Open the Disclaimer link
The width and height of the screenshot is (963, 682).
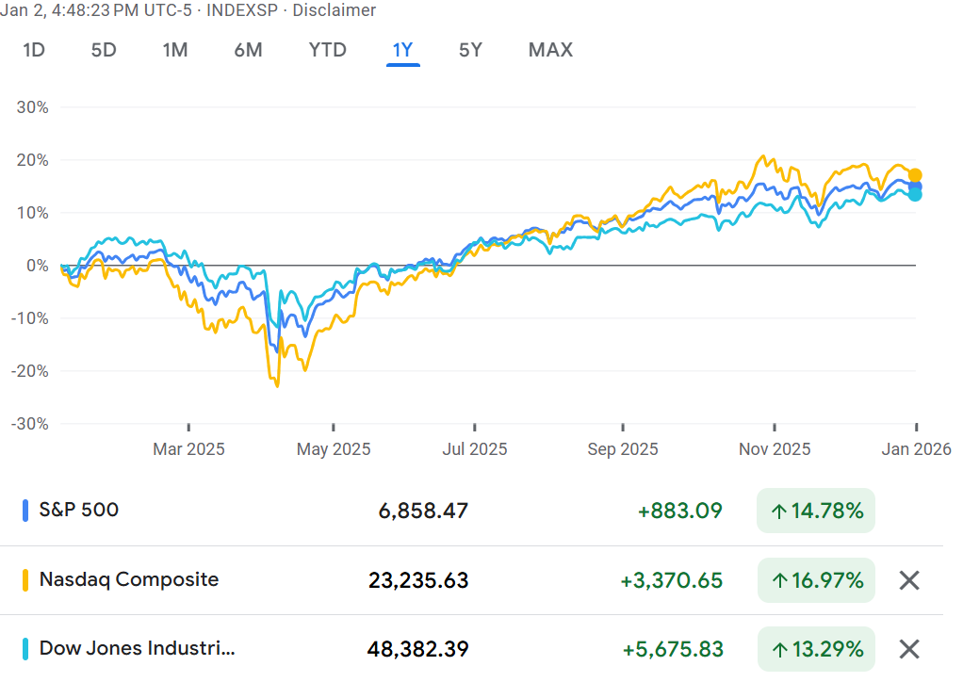[335, 10]
